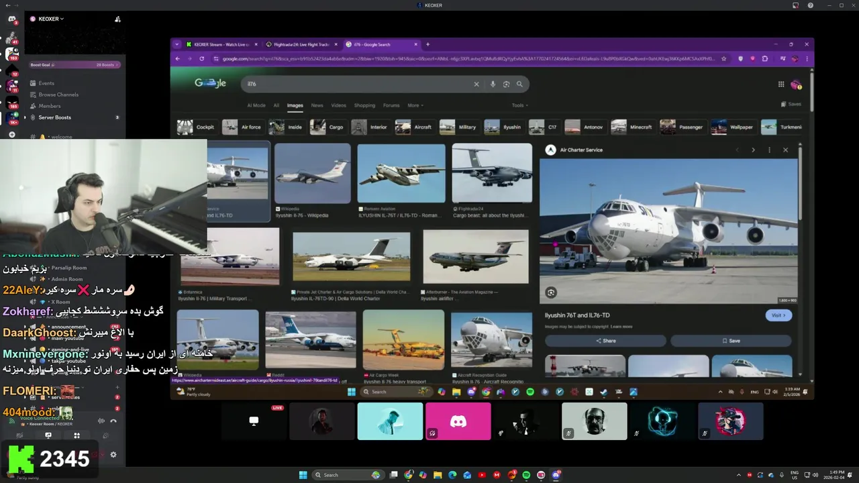Expand the More search categories dropdown

pos(415,105)
